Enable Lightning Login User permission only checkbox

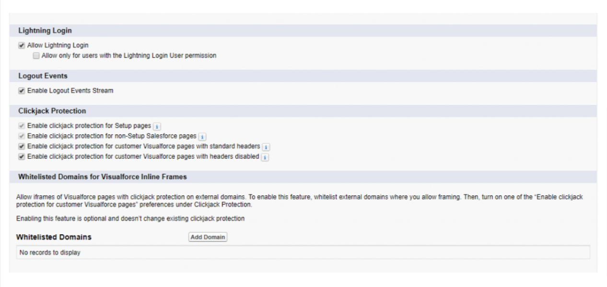point(36,56)
